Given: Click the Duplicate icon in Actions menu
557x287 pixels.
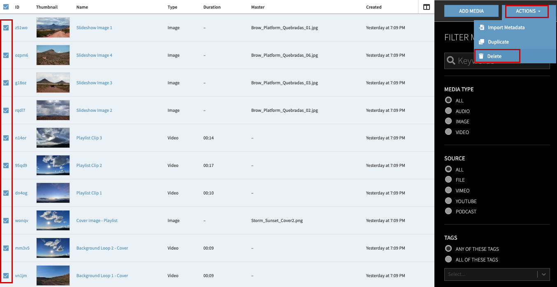Looking at the screenshot, I should [481, 42].
